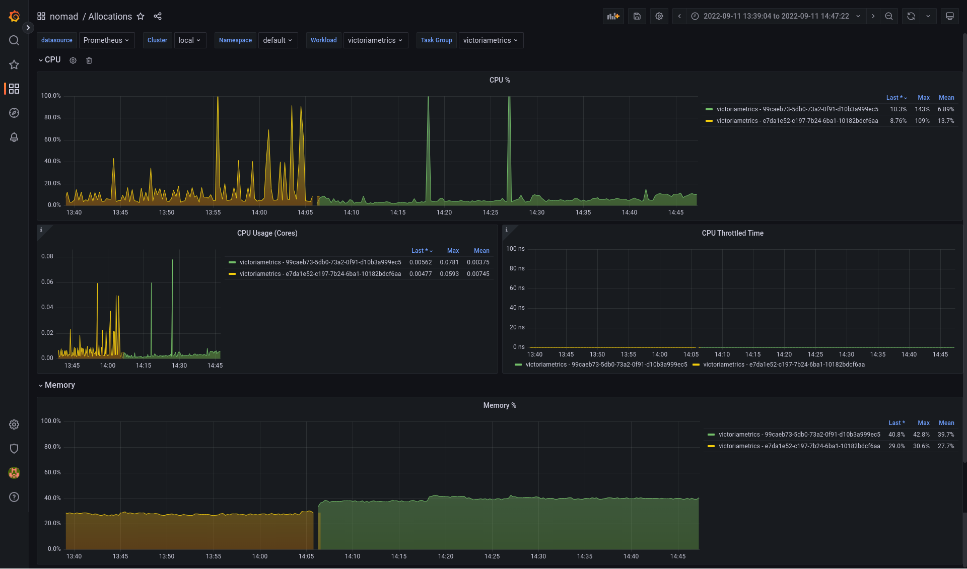Zoom out time range with magnifier icon
The height and width of the screenshot is (569, 967).
pos(889,16)
